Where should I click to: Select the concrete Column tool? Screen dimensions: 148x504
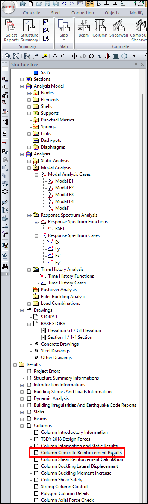100,29
